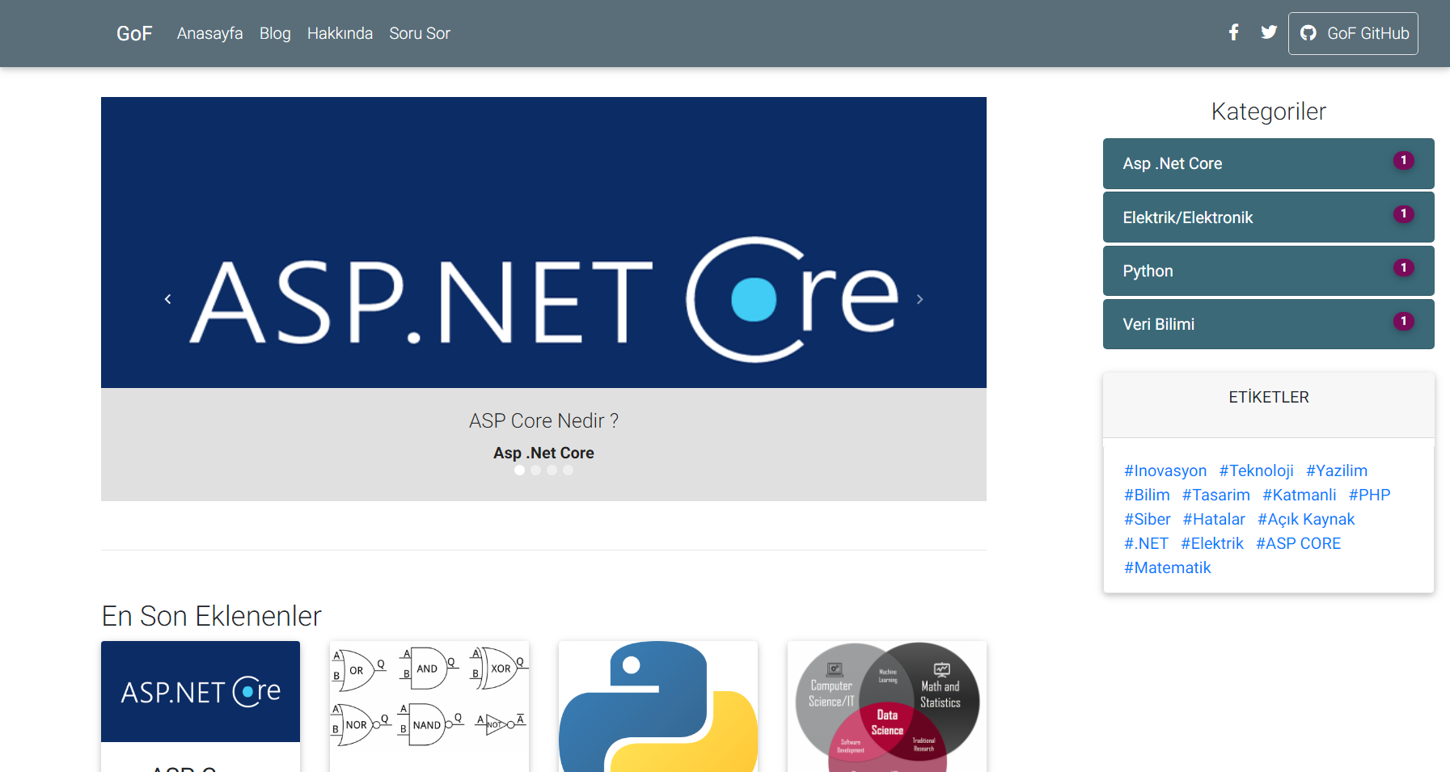The width and height of the screenshot is (1450, 772).
Task: Select the third carousel indicator dot
Action: click(552, 470)
